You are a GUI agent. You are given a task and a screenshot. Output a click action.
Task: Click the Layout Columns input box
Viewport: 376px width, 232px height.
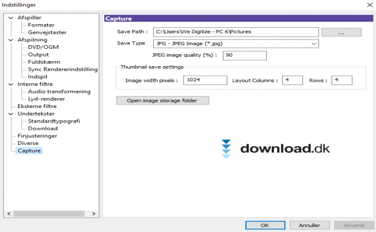click(293, 80)
